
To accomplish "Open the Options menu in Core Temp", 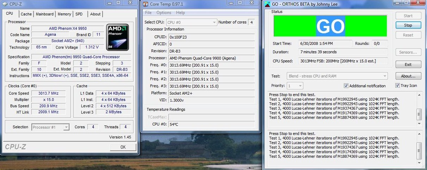I will 164,13.
